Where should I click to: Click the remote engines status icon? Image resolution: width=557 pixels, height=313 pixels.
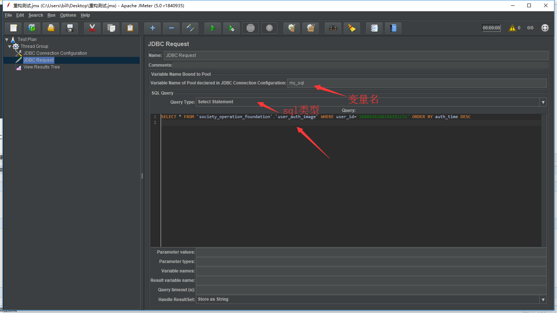point(545,28)
